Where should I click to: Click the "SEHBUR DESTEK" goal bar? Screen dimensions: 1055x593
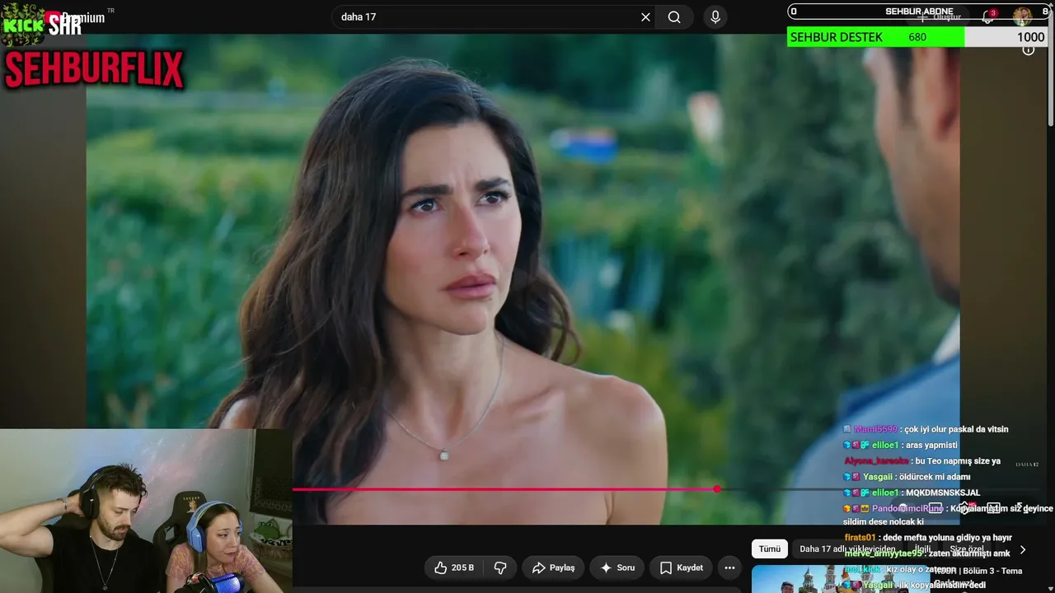pyautogui.click(x=917, y=37)
